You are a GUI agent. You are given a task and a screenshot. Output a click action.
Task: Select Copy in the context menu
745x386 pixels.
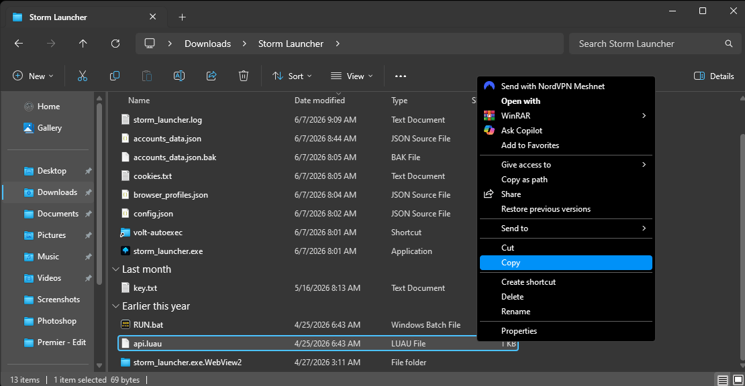566,263
